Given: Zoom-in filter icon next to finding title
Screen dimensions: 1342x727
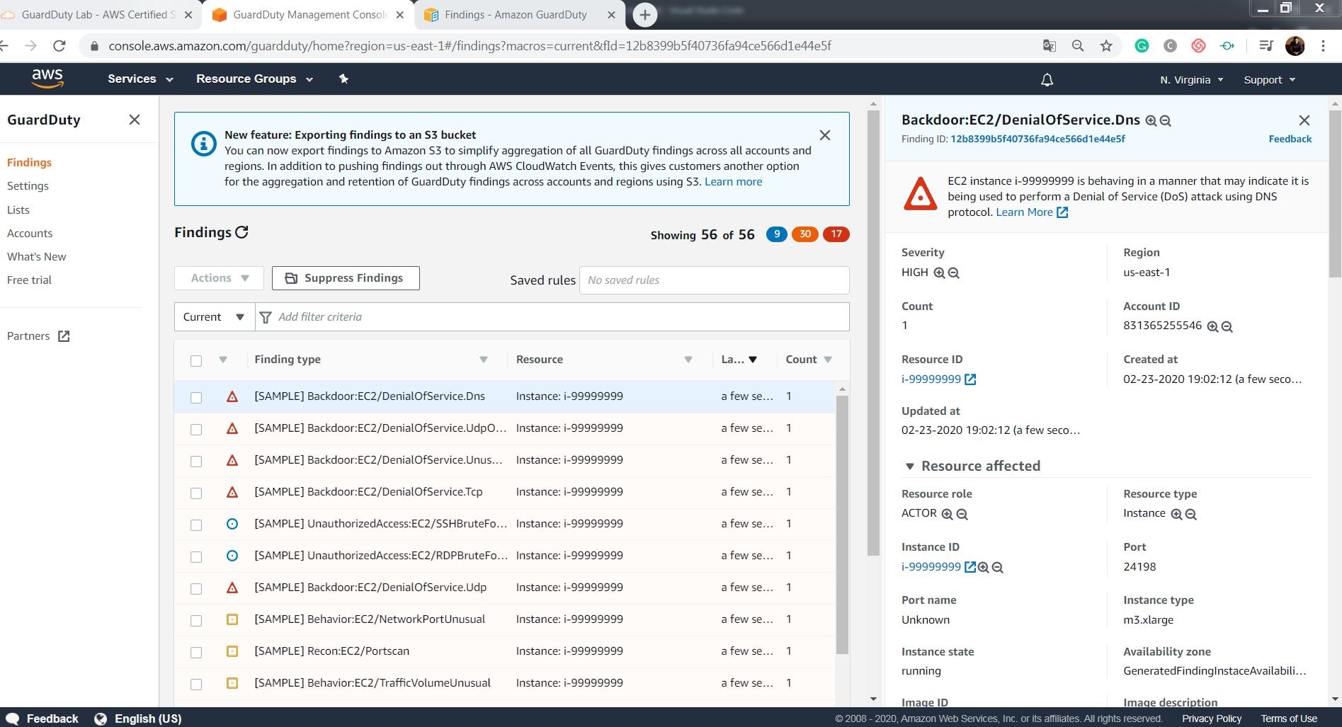Looking at the screenshot, I should (x=1151, y=121).
